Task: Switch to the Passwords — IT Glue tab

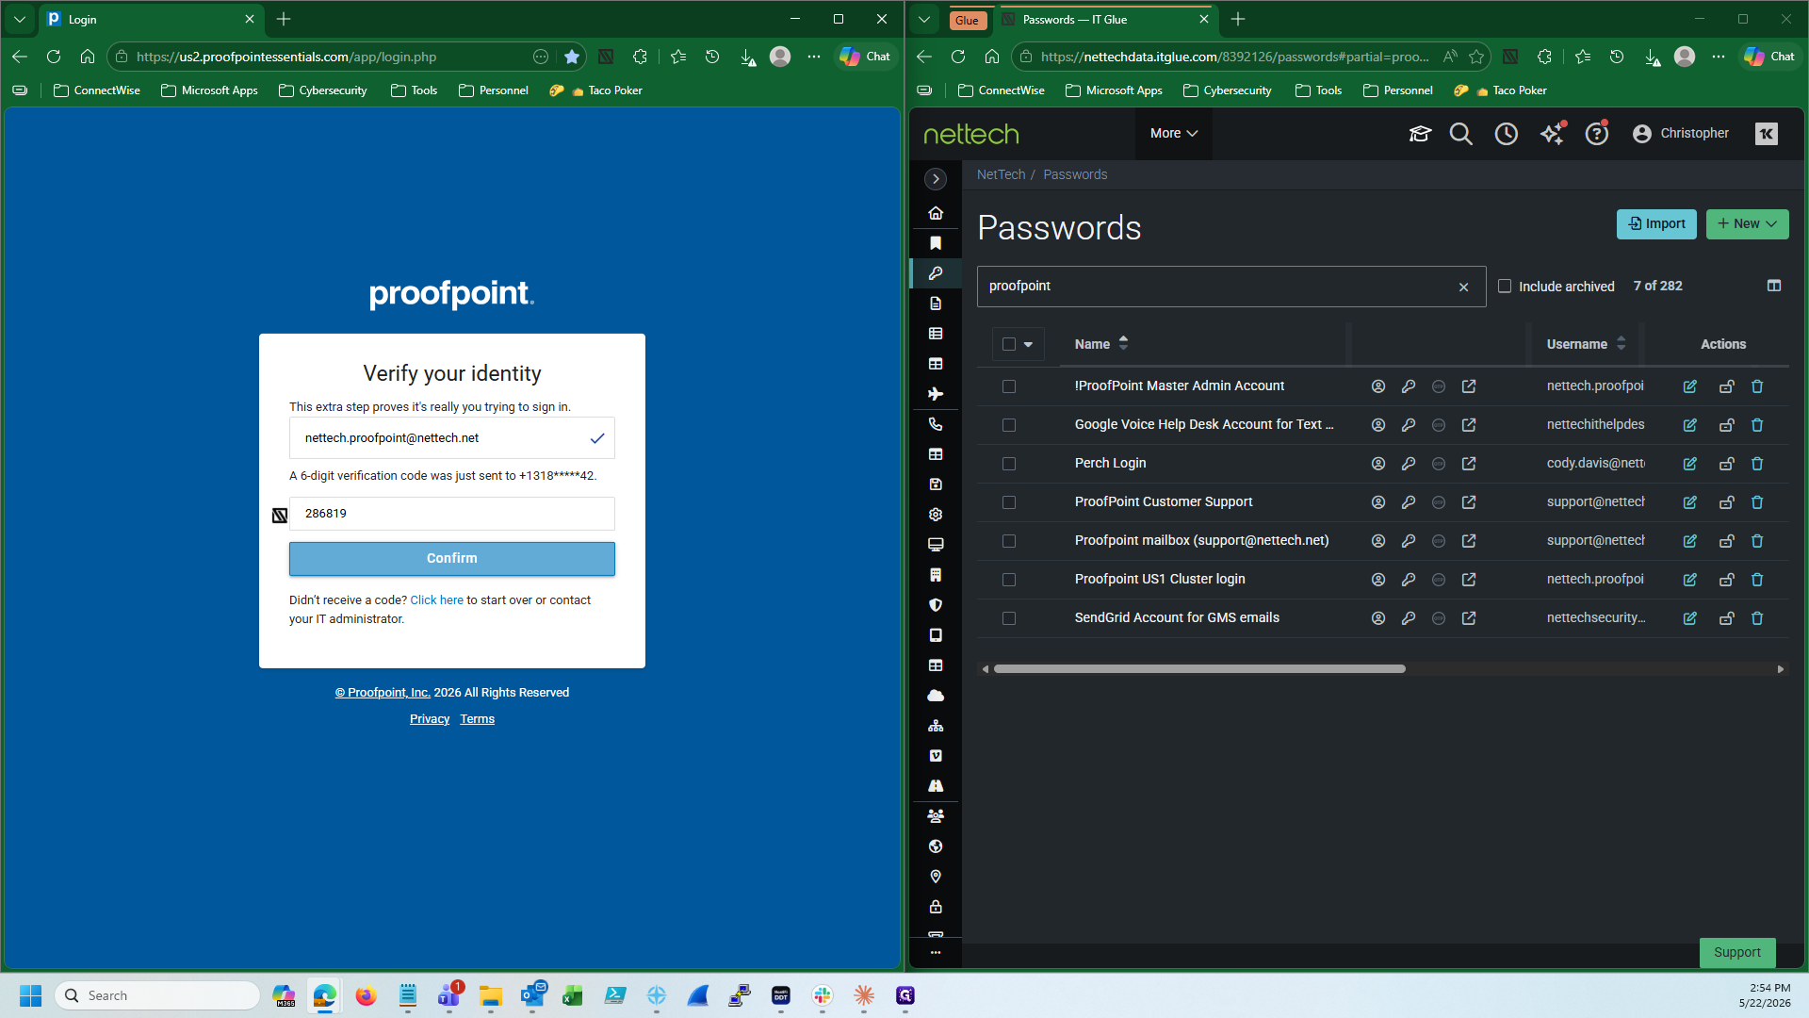Action: click(x=1098, y=20)
